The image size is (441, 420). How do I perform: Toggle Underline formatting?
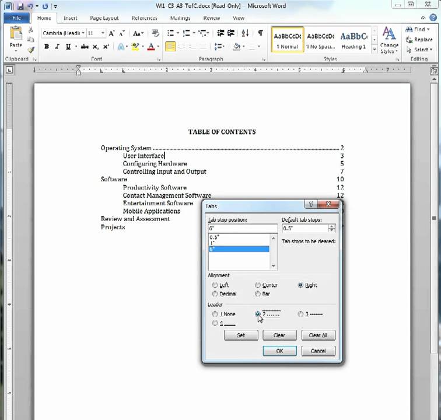click(x=68, y=47)
